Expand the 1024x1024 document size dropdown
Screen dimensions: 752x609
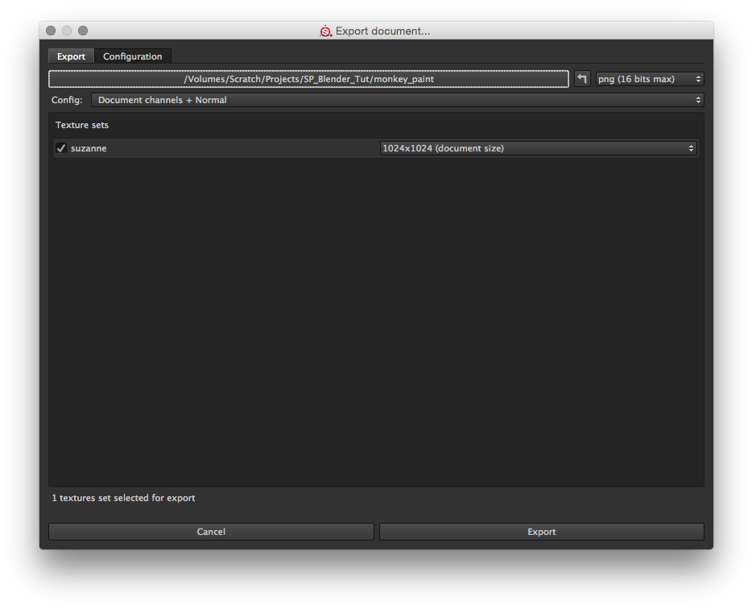pyautogui.click(x=538, y=148)
